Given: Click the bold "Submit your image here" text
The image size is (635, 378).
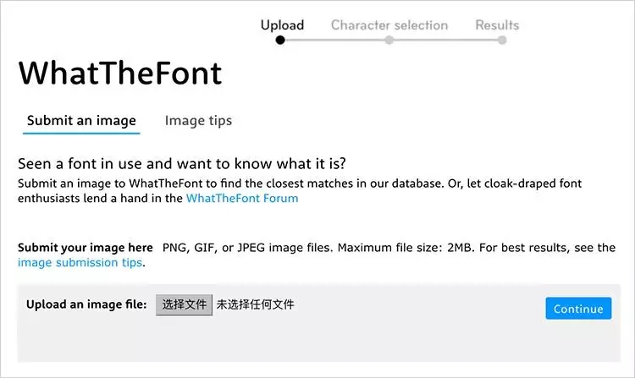Looking at the screenshot, I should tap(86, 248).
